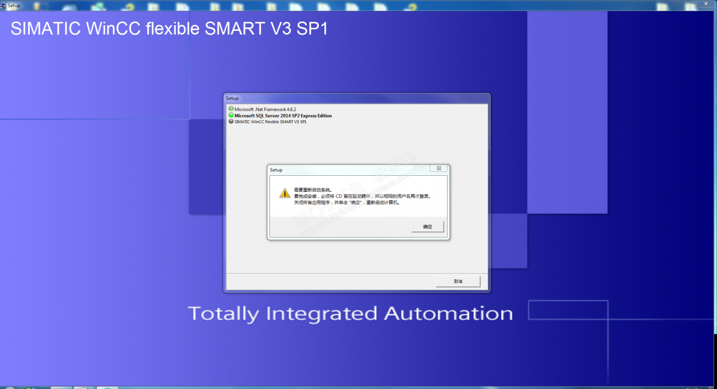The height and width of the screenshot is (389, 717).
Task: Click the Setup icon in top-left corner
Action: tap(3, 6)
